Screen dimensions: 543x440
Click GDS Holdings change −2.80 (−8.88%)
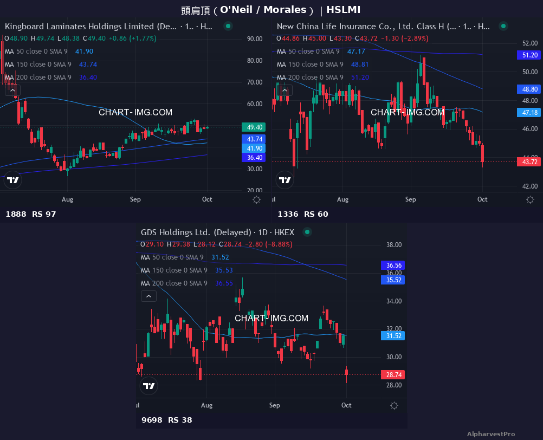269,244
